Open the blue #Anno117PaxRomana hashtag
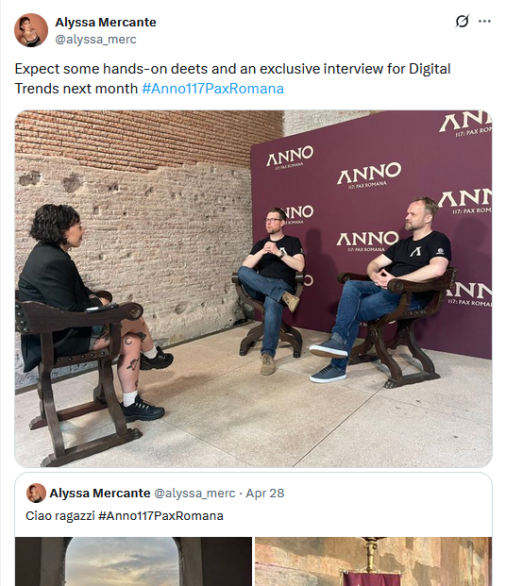The width and height of the screenshot is (506, 586). coord(212,89)
